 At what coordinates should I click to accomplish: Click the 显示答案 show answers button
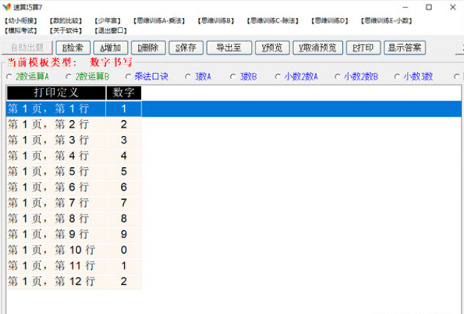pos(405,48)
